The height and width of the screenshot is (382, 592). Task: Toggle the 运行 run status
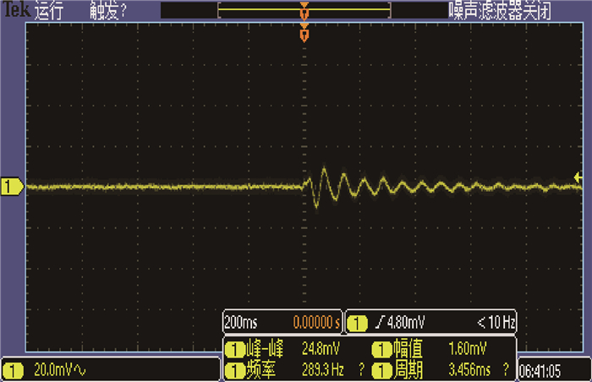click(x=52, y=11)
